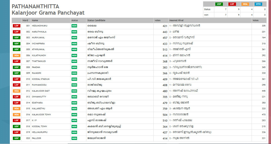Click the blue OTH legend badge in summary
The height and width of the screenshot is (144, 271).
[258, 4]
